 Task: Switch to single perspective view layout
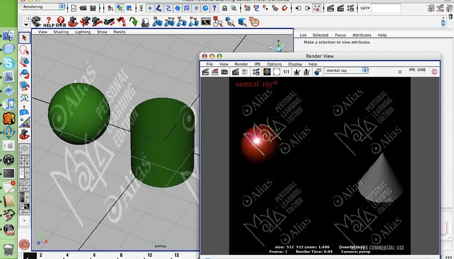[24, 149]
